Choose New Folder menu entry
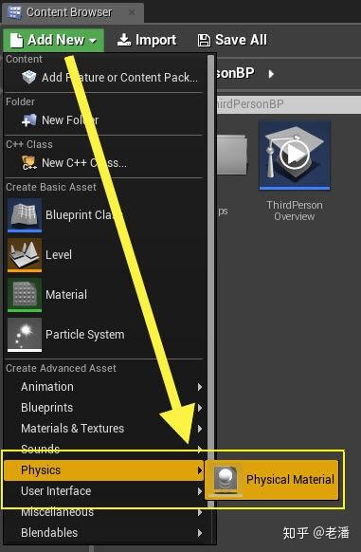The width and height of the screenshot is (361, 552). [x=104, y=120]
